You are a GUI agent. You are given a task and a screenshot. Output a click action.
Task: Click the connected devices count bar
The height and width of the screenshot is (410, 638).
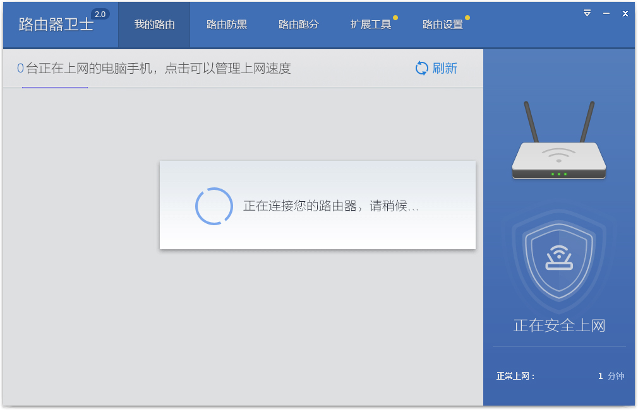152,68
